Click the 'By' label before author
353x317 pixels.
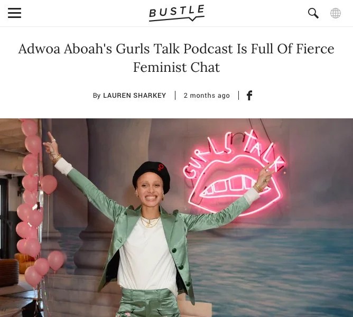coord(97,96)
